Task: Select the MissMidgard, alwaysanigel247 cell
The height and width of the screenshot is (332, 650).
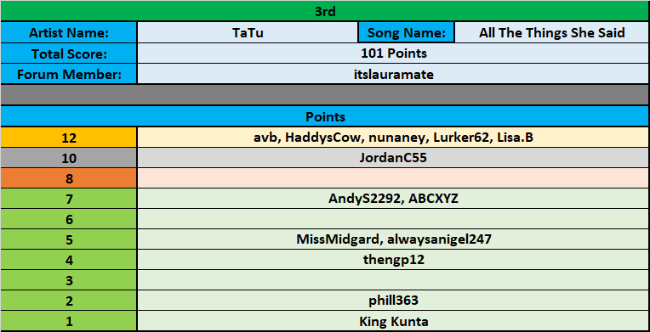Action: coord(393,239)
